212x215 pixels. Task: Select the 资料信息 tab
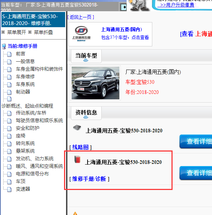click(x=86, y=113)
